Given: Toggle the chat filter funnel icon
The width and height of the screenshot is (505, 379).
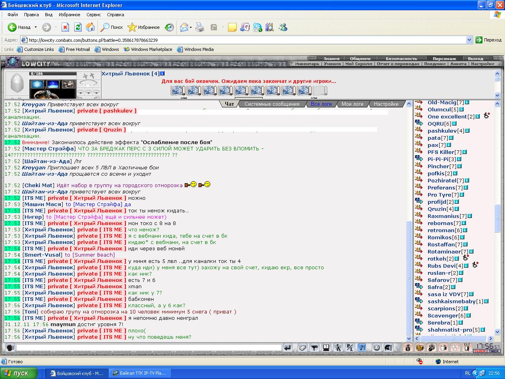Looking at the screenshot, I should (314, 348).
